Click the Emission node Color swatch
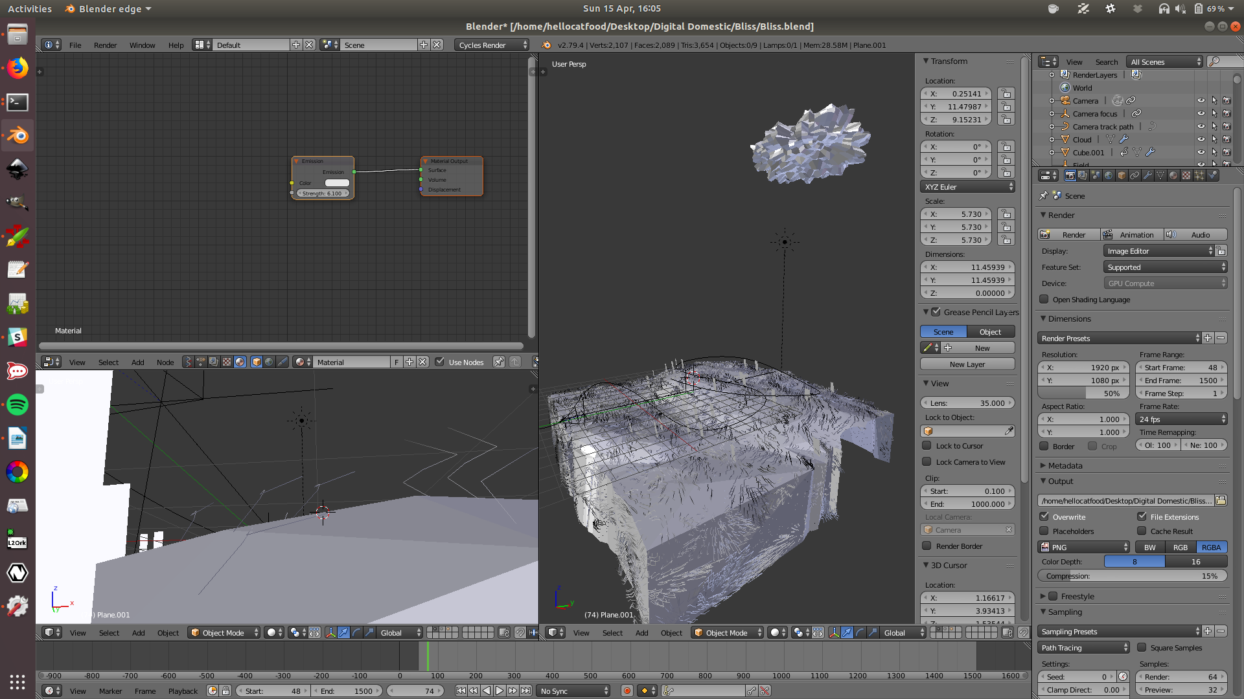Image resolution: width=1244 pixels, height=699 pixels. 337,183
